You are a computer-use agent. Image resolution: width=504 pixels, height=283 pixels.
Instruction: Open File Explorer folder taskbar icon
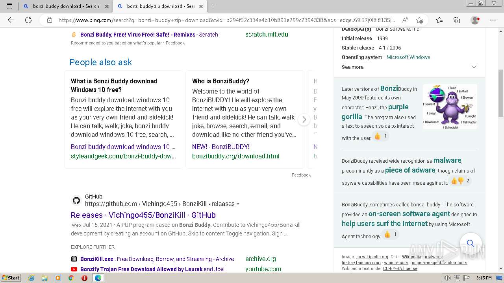point(44,278)
